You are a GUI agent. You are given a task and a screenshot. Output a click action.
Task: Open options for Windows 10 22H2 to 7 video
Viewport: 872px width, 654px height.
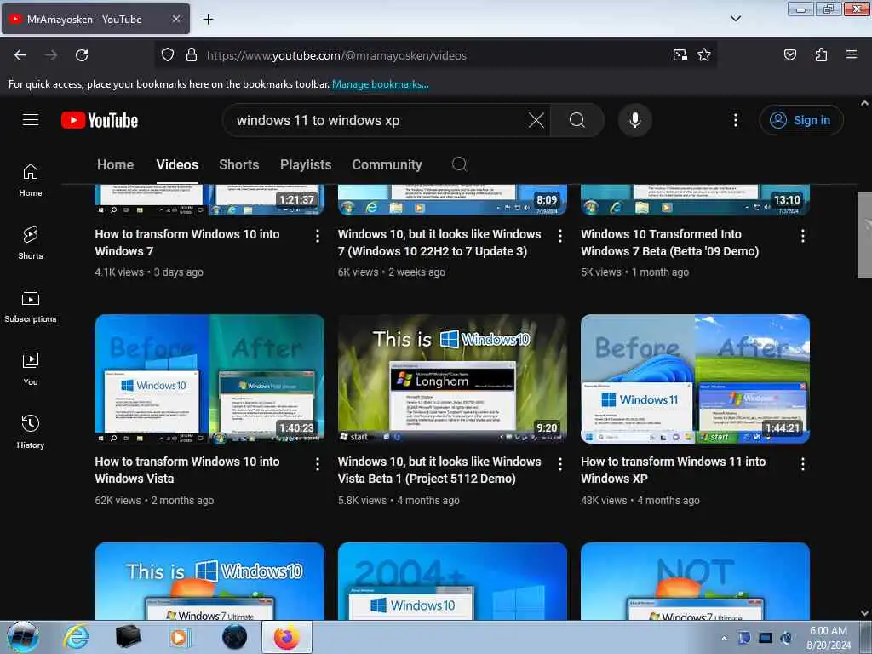point(560,236)
